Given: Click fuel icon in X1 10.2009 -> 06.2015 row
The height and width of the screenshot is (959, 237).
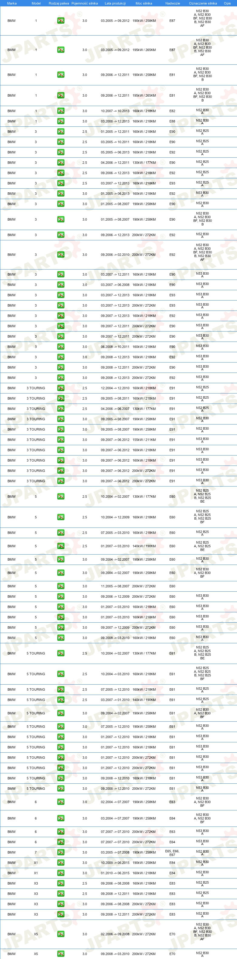Looking at the screenshot, I should (61, 863).
